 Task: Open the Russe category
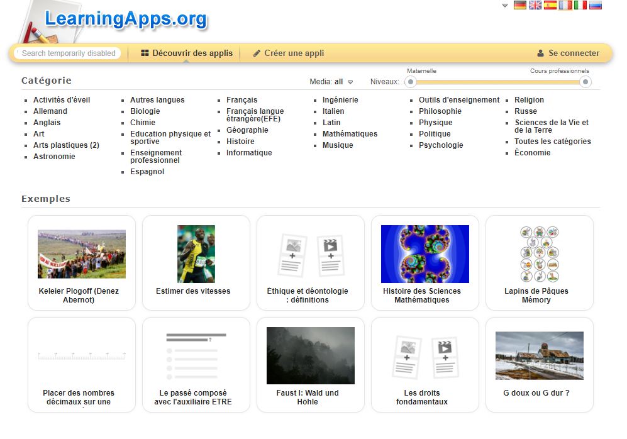click(526, 111)
